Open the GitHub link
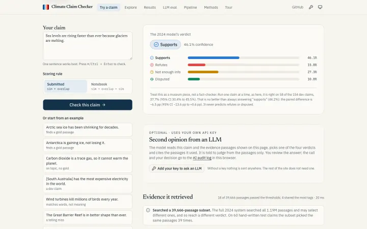Image resolution: width=367 pixels, height=229 pixels. coord(298,7)
